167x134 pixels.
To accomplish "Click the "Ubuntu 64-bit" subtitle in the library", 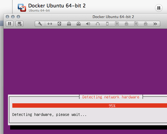I will [39, 10].
